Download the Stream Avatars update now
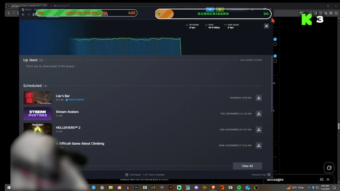 pos(259,114)
